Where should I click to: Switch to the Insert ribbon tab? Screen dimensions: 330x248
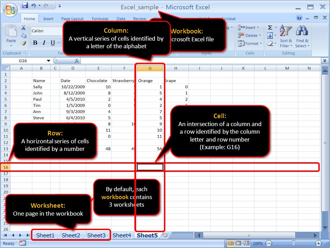tap(48, 19)
